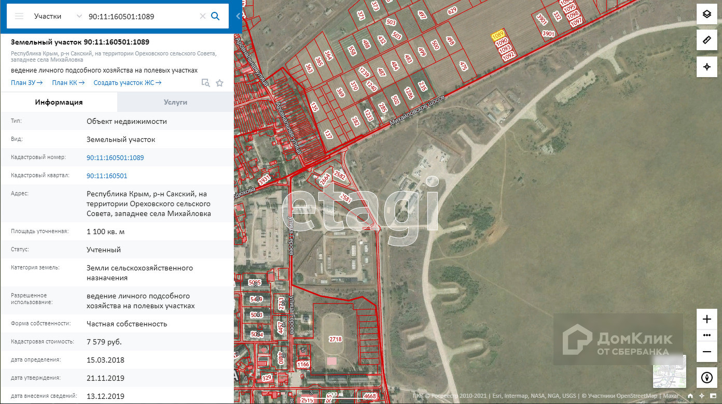
Task: Click the cadastral number search field
Action: [141, 16]
